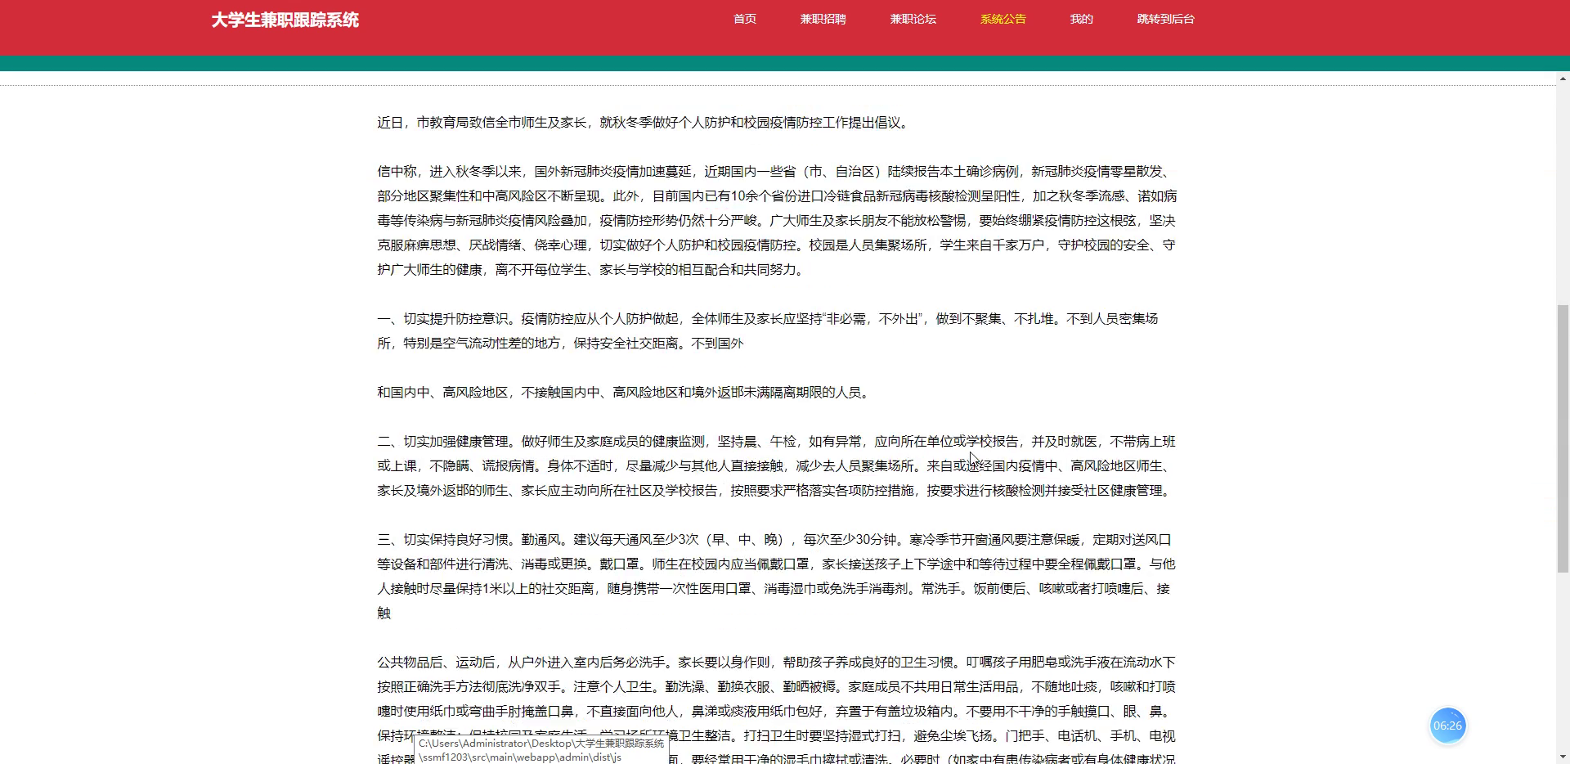Click the line starting 二、切实加强健康管理
The height and width of the screenshot is (764, 1570).
click(776, 442)
